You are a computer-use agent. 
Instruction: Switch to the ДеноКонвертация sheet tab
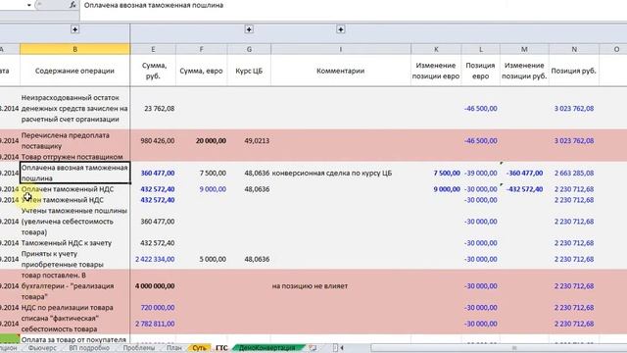266,348
